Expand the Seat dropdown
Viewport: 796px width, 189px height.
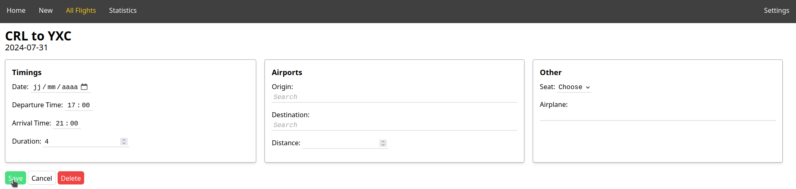click(574, 87)
